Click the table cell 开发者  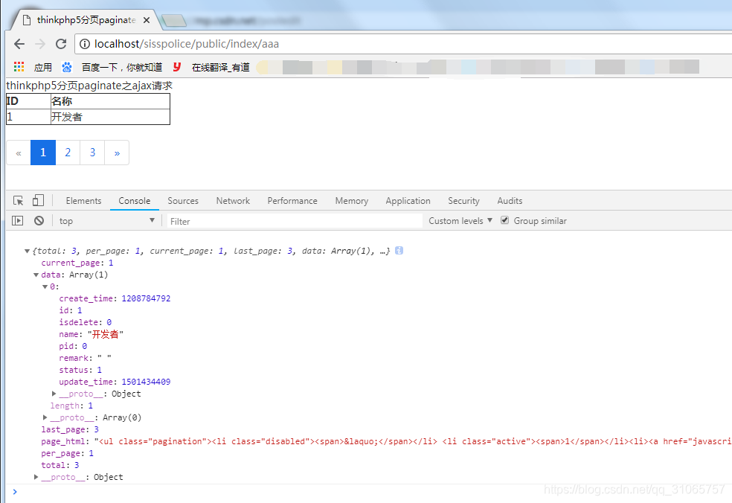point(110,117)
